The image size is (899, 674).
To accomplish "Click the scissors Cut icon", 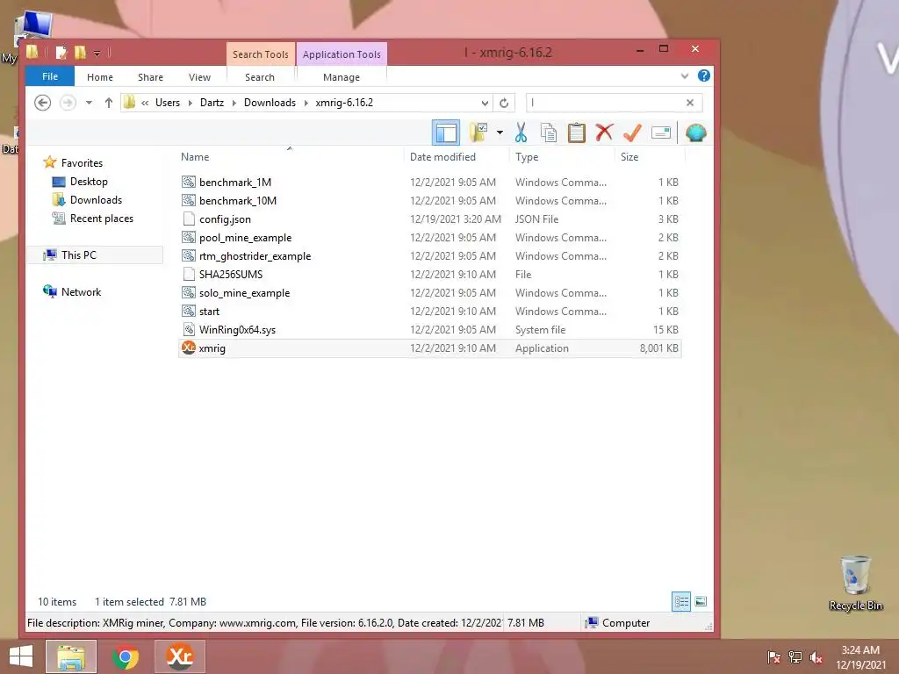I will coord(521,133).
